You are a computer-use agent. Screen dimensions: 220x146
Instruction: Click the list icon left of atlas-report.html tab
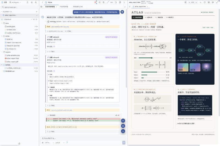(x=130, y=7)
